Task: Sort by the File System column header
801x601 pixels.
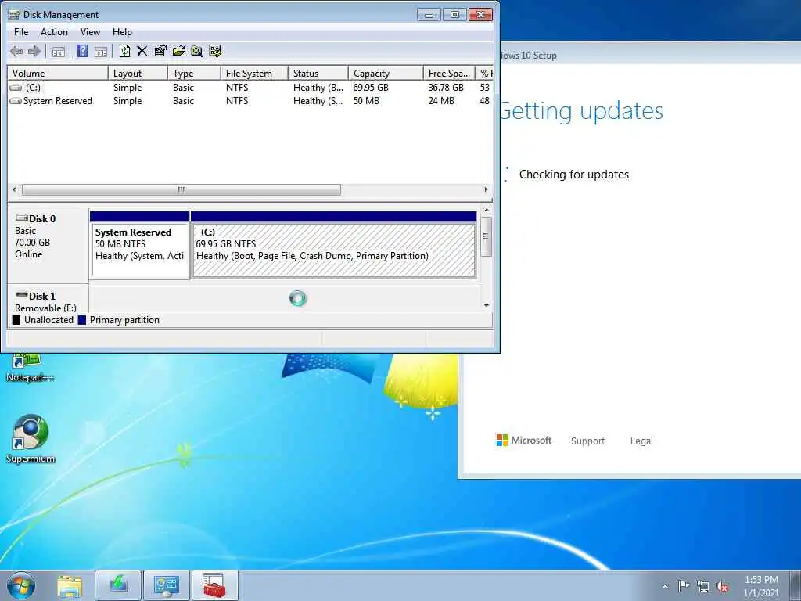Action: [254, 73]
